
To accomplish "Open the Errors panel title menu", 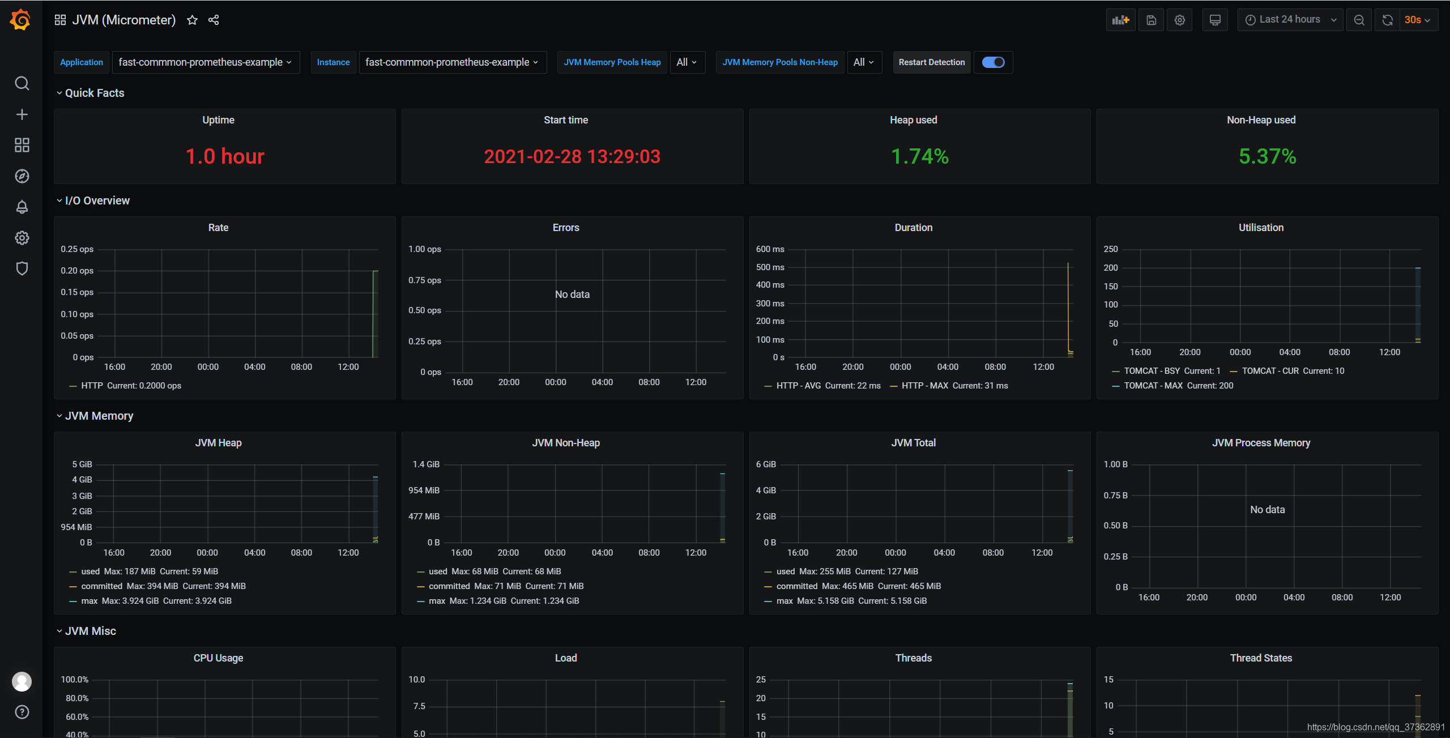I will [x=566, y=228].
